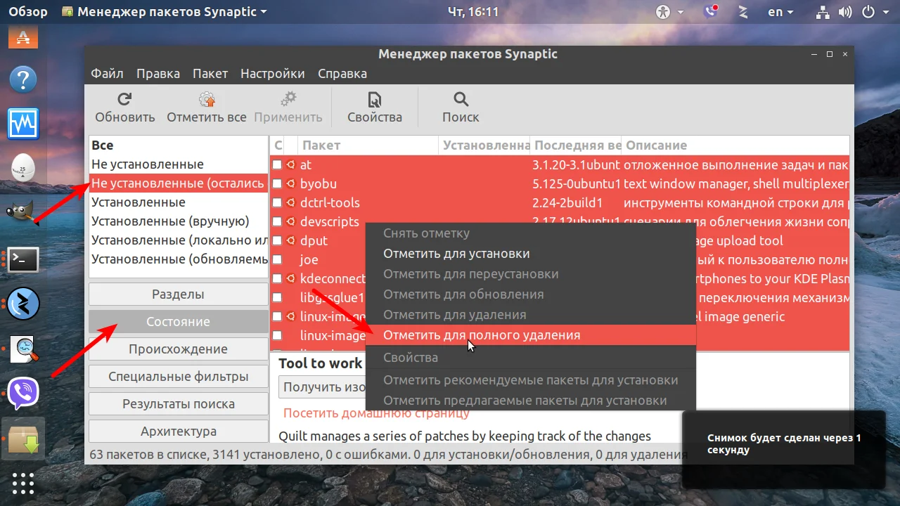Open the accessibility menu in top bar
This screenshot has width=900, height=506.
[669, 12]
